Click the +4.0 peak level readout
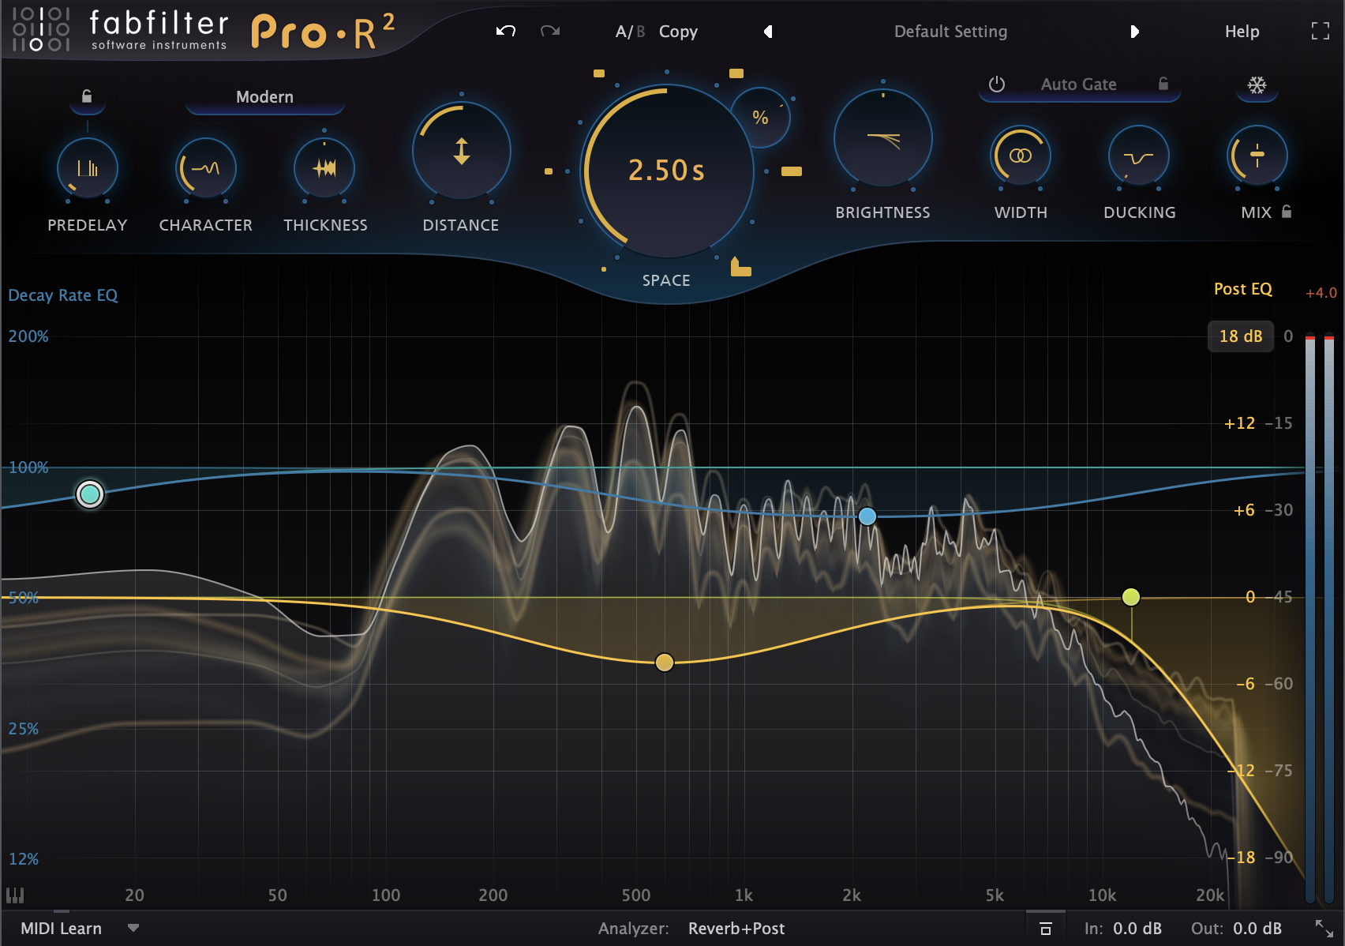 [x=1321, y=293]
